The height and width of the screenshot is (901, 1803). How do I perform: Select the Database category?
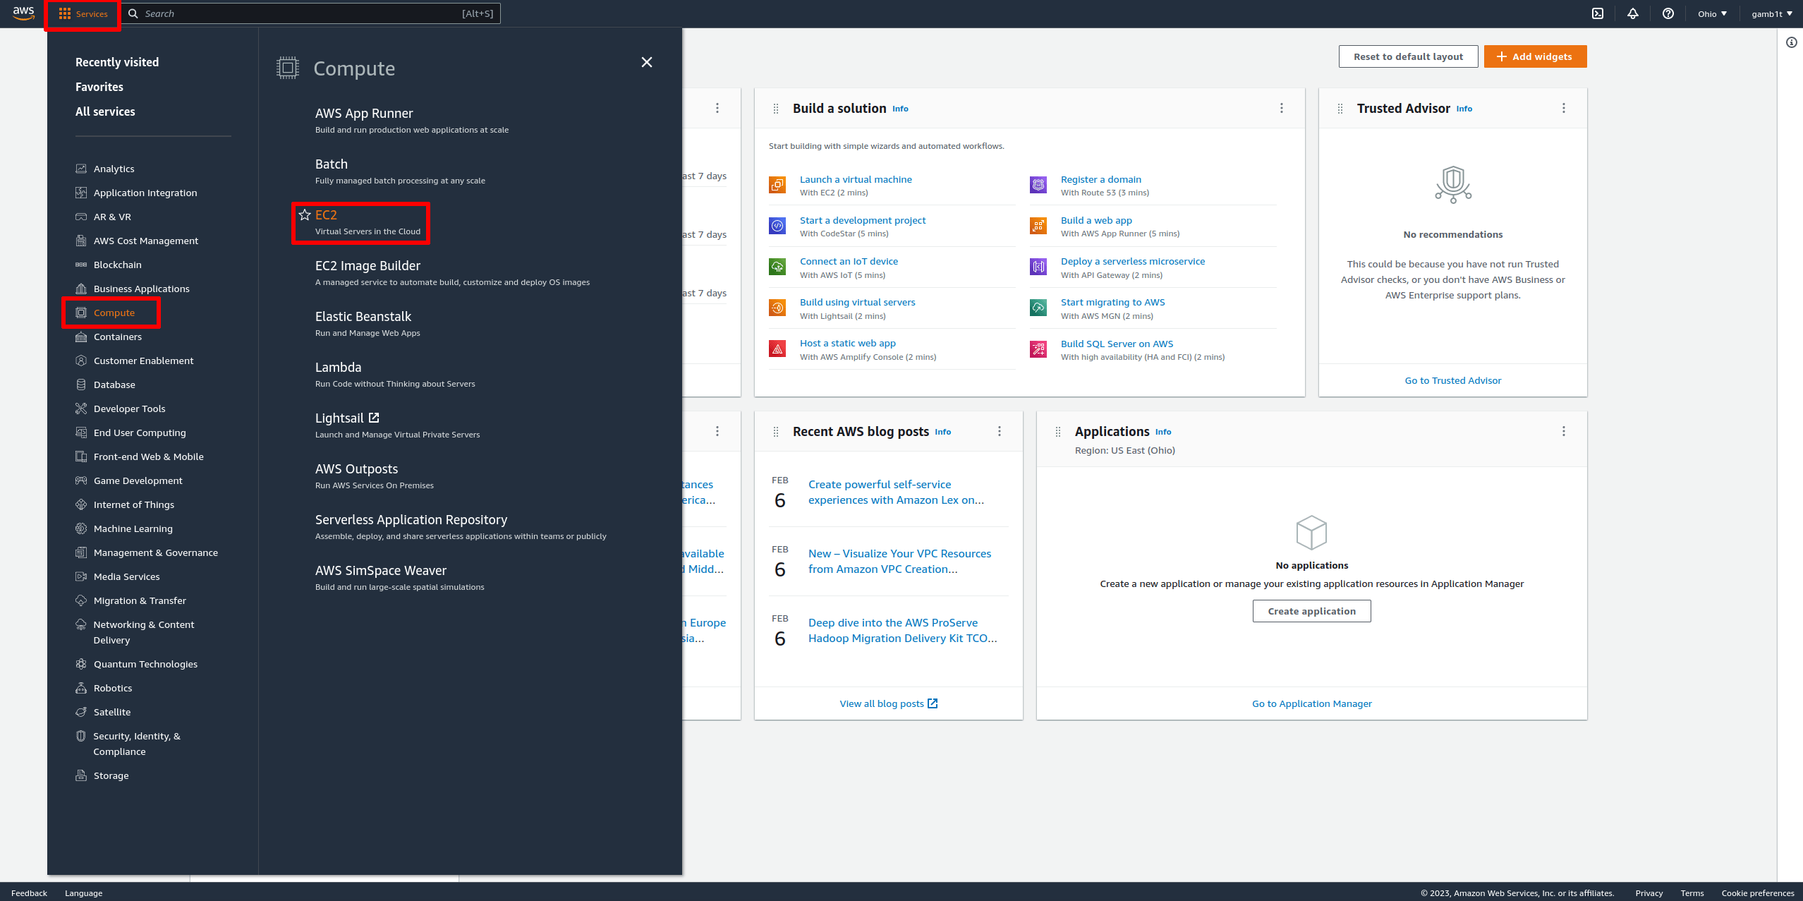click(x=114, y=385)
